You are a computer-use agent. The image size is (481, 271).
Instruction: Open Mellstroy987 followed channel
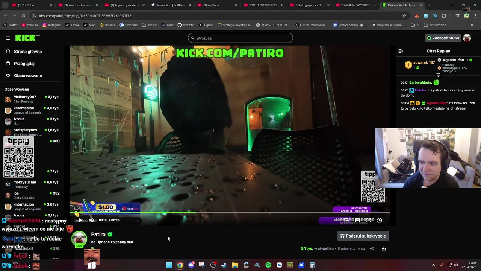tap(32, 99)
